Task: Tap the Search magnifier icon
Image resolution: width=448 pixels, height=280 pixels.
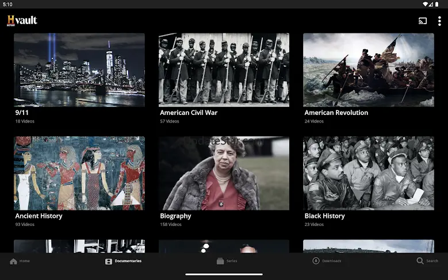Action: click(420, 260)
